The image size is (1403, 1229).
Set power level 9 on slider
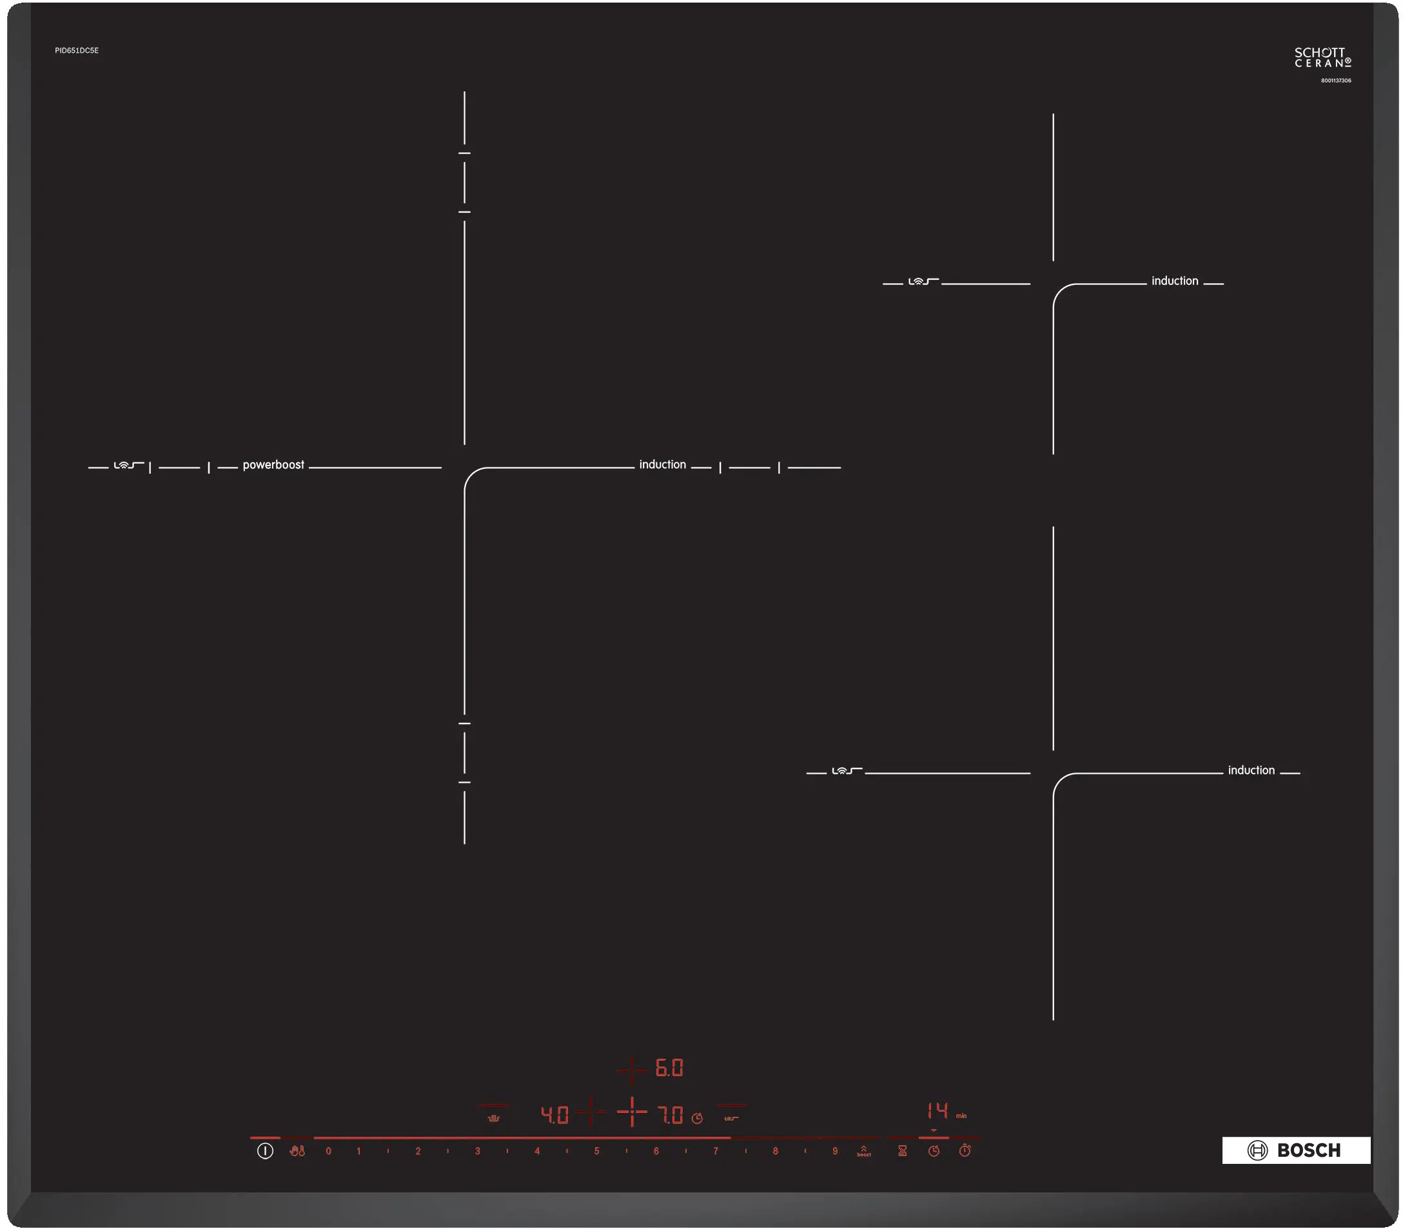[x=834, y=1151]
